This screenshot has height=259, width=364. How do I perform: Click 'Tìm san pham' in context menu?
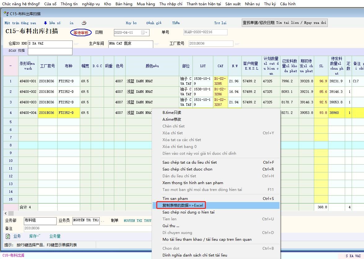pos(175,199)
